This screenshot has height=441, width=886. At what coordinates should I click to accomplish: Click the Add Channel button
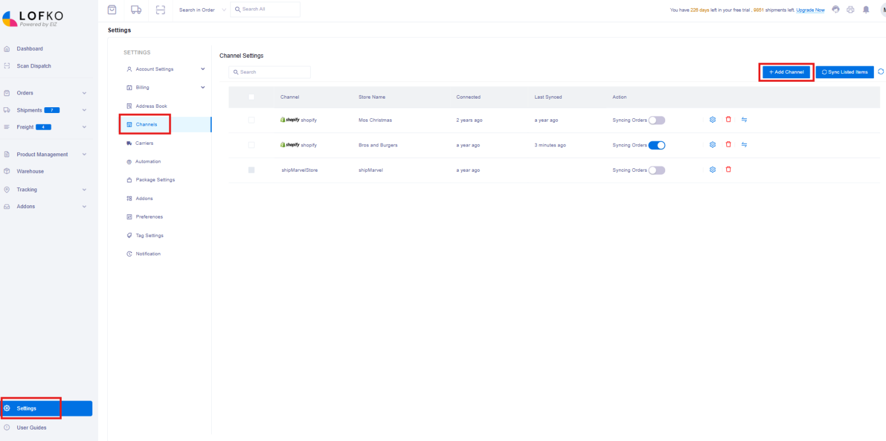pos(786,71)
